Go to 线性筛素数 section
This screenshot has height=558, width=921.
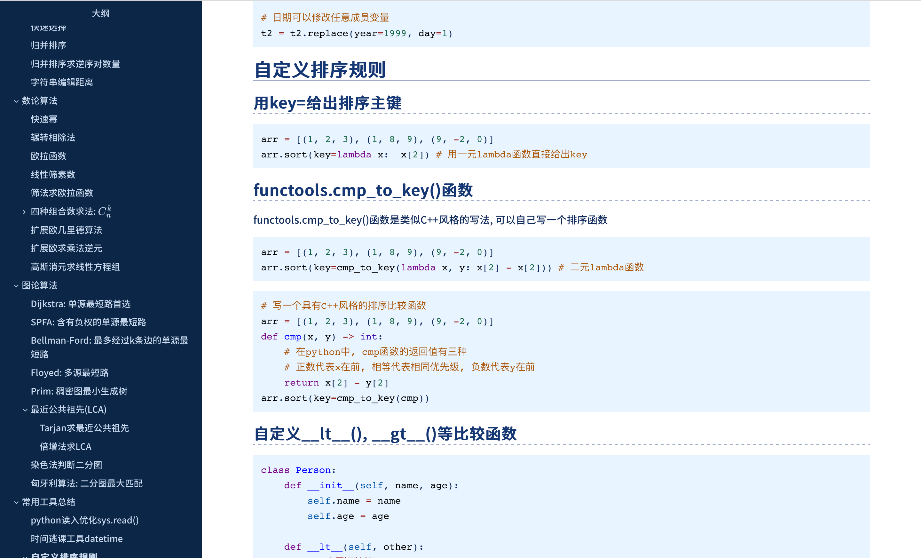coord(53,175)
